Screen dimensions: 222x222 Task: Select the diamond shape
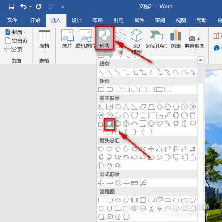pyautogui.click(x=159, y=107)
